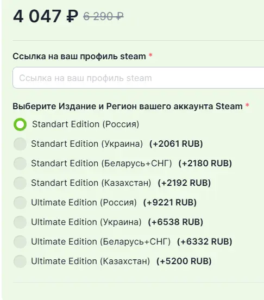The image size is (264, 300).
Task: Click the Standart Edition (Беларусь+СНГ) label text
Action: pyautogui.click(x=102, y=164)
